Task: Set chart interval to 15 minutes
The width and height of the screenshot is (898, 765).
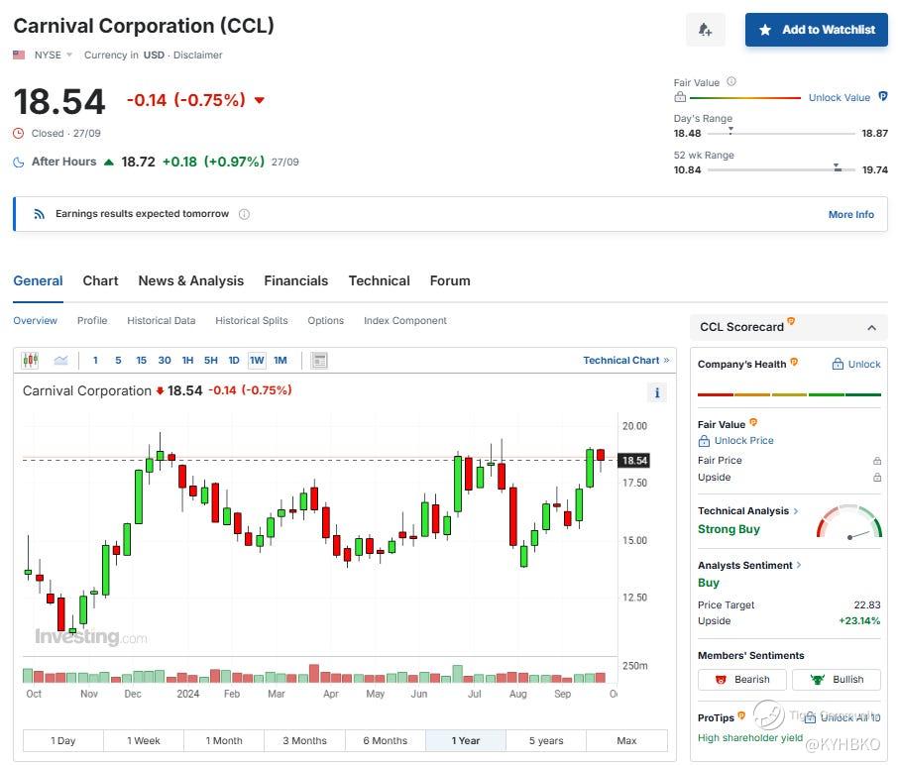Action: click(141, 360)
